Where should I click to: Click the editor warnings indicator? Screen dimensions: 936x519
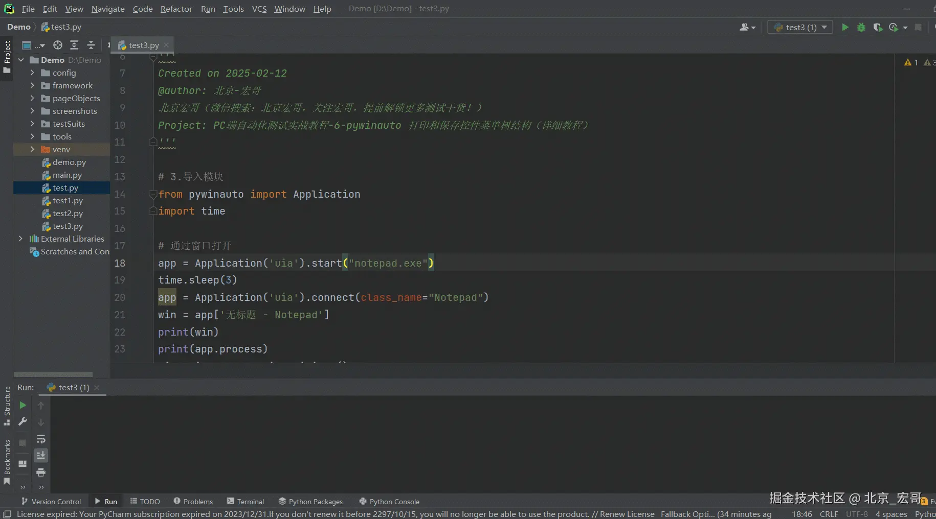(911, 62)
